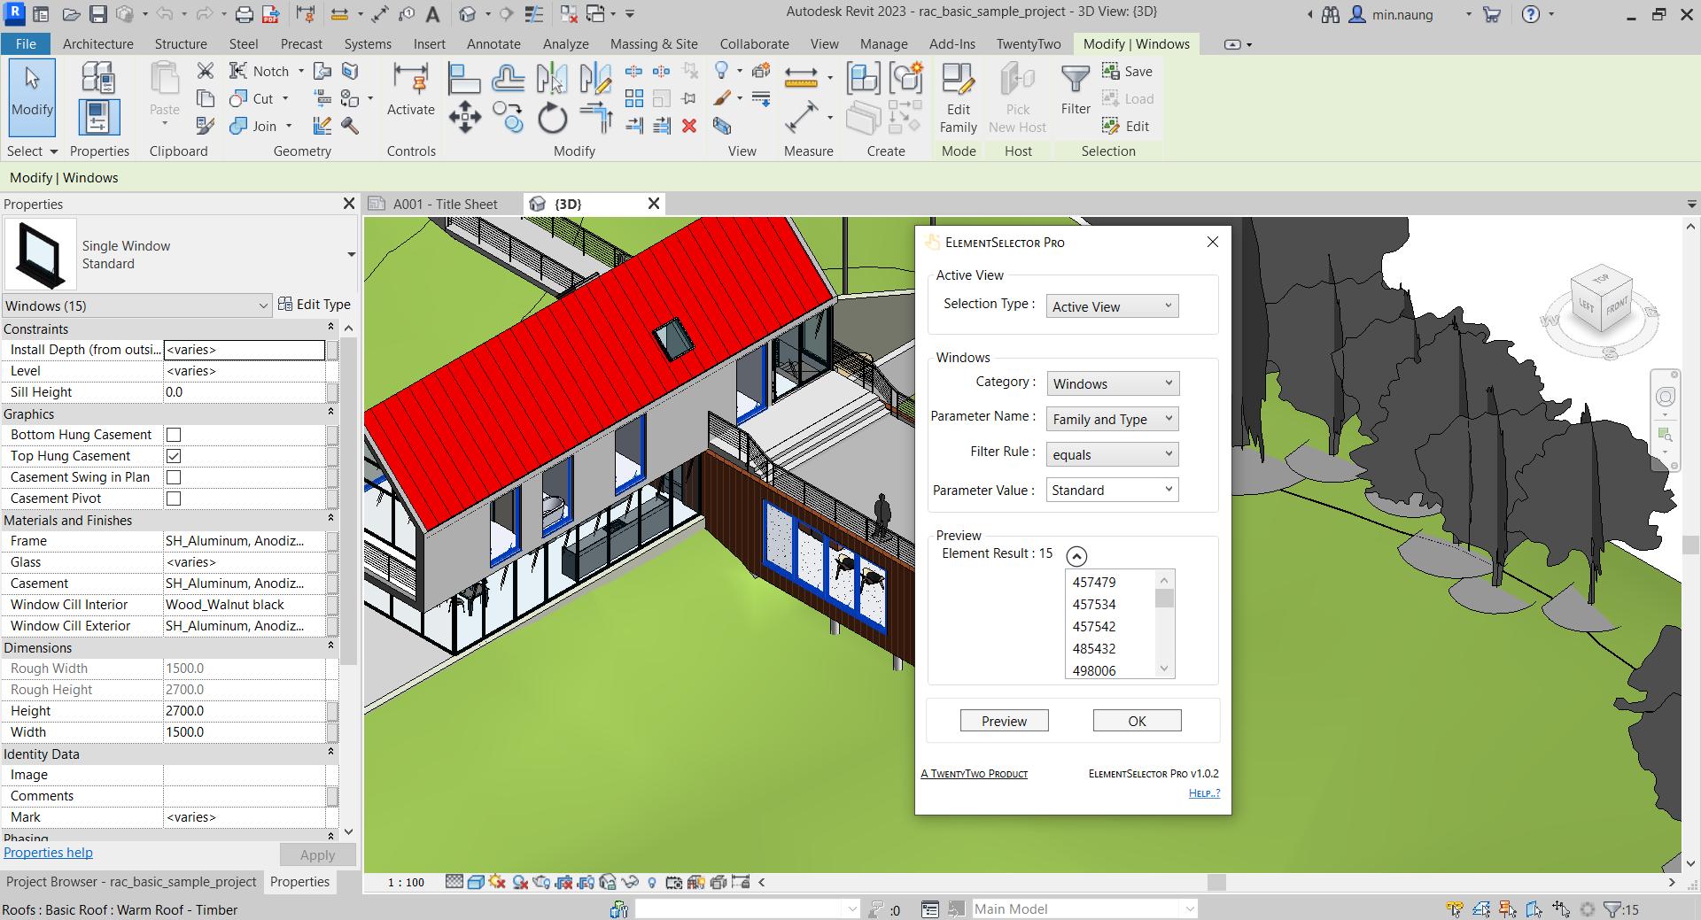Click the Preview button
This screenshot has height=920, width=1701.
[1004, 722]
